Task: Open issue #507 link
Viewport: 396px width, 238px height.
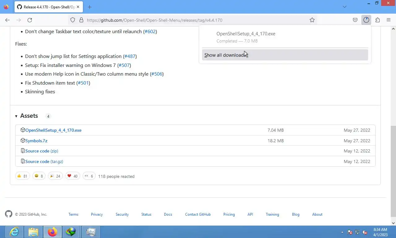Action: 124,65
